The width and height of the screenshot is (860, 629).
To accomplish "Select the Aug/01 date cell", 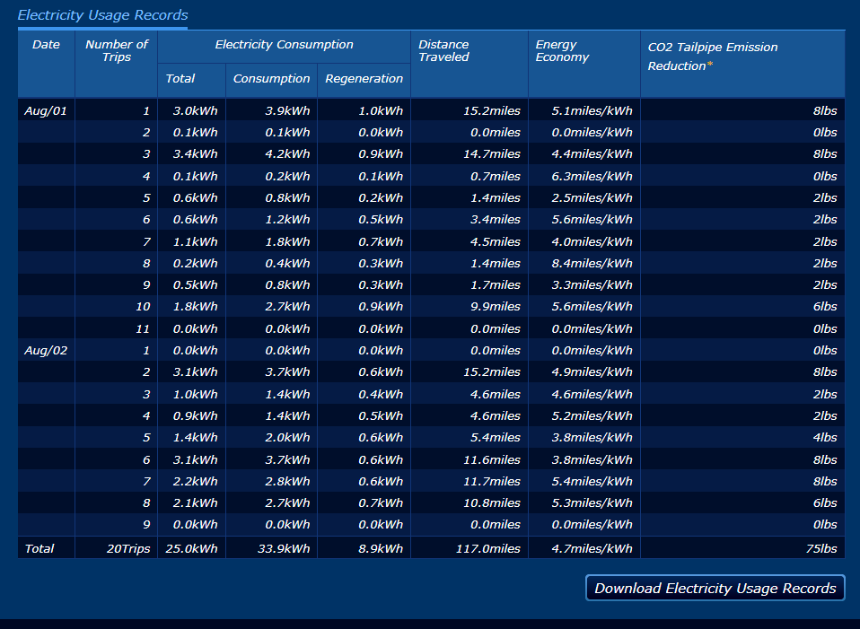I will (45, 110).
